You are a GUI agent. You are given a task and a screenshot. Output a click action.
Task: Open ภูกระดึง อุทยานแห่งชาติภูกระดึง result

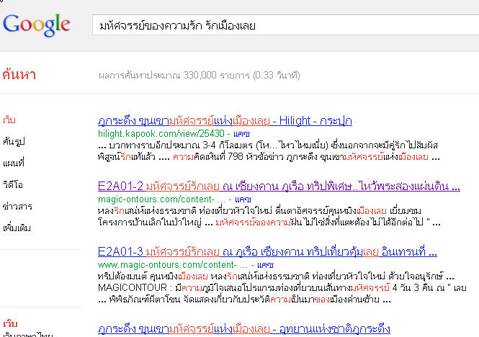[244, 329]
